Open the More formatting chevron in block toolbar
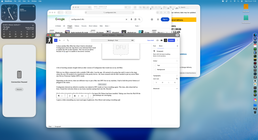Image resolution: width=258 pixels, height=140 pixels. click(86, 96)
